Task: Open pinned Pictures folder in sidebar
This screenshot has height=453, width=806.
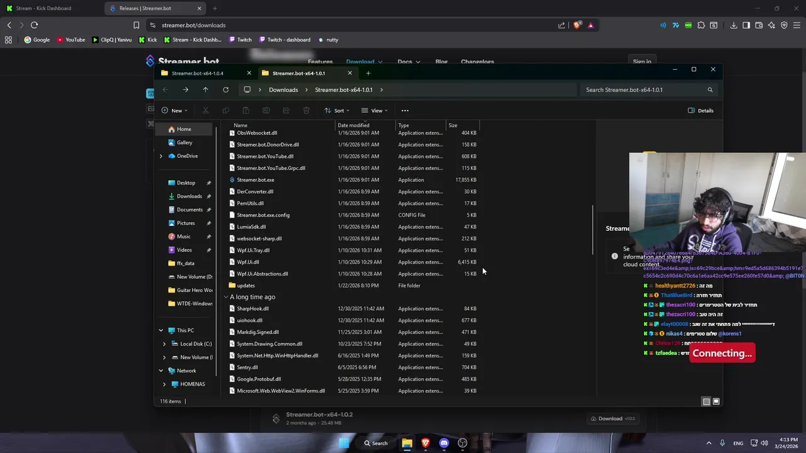Action: (185, 223)
